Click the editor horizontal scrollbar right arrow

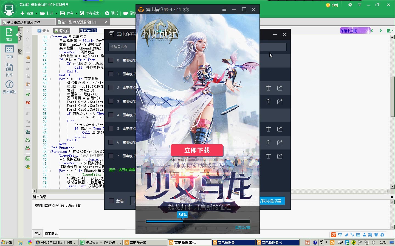coord(388,191)
